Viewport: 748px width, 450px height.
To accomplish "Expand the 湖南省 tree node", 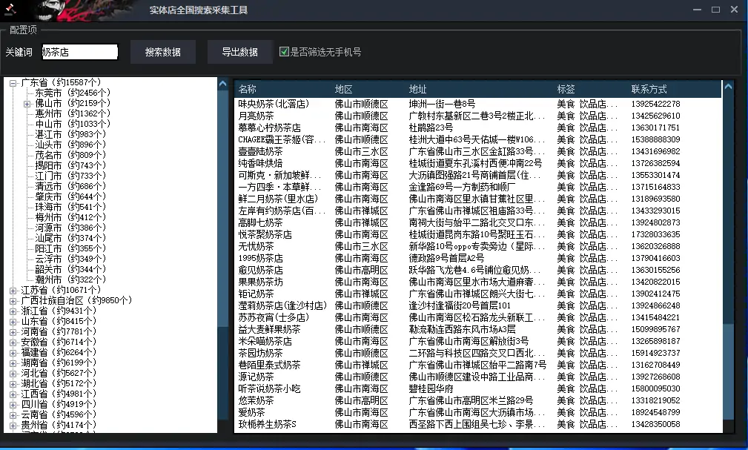I will pos(13,363).
